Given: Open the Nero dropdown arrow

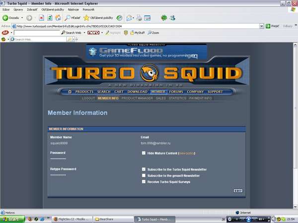Looking at the screenshot, I should [x=102, y=33].
